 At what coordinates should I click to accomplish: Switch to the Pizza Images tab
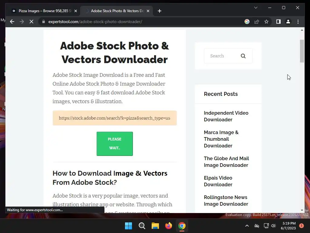point(44,11)
